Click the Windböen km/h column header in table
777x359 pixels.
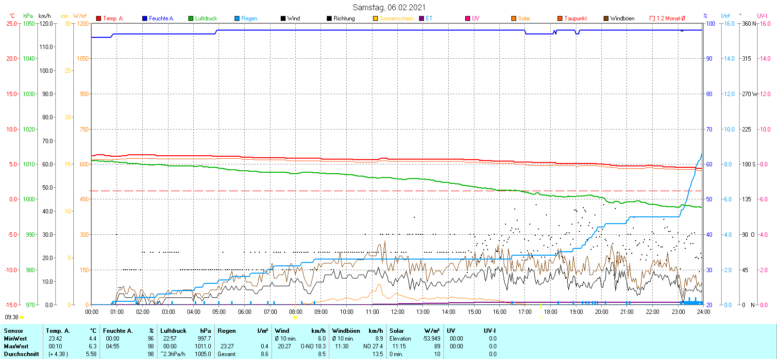(357, 331)
